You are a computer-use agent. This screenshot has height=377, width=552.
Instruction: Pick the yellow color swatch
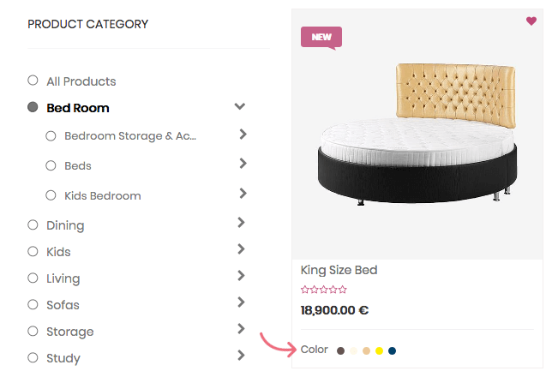[x=379, y=350]
